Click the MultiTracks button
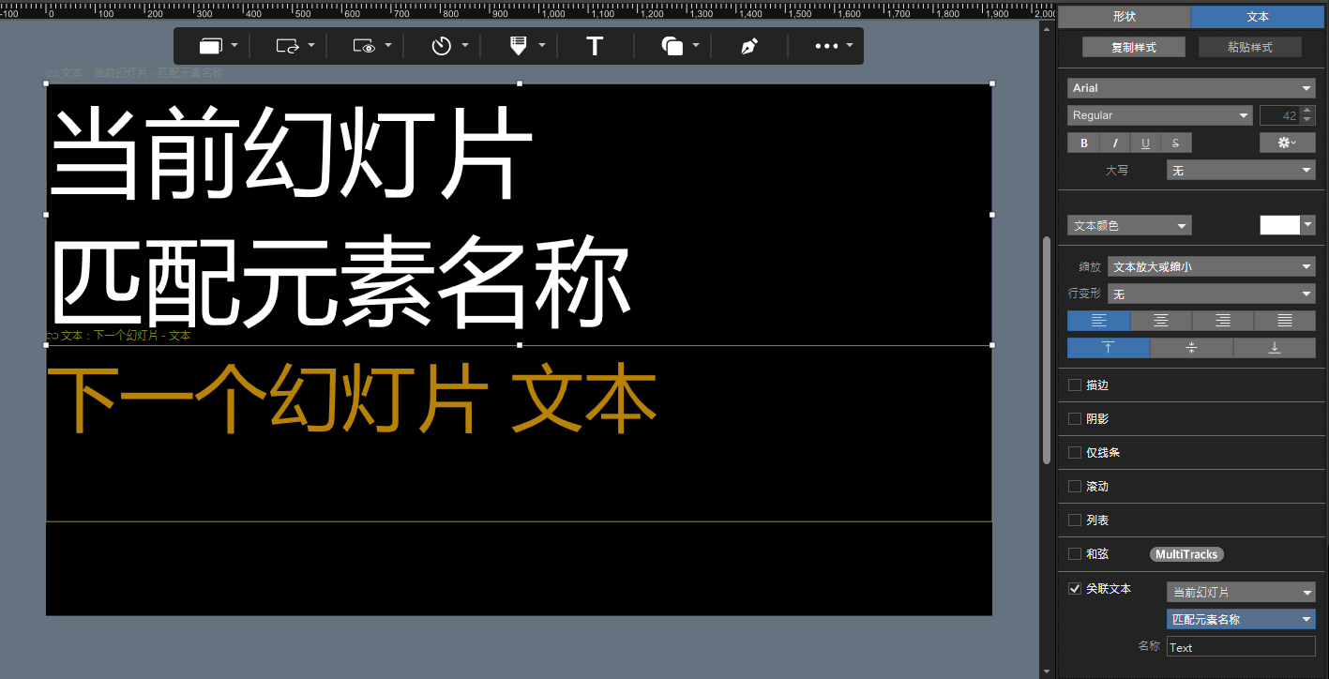The image size is (1329, 679). pyautogui.click(x=1186, y=553)
